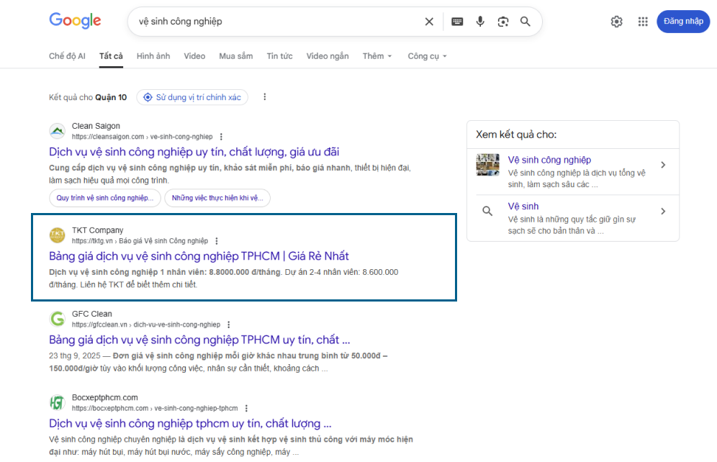Click Sử dụng vị trí chính xác chip

(x=192, y=97)
